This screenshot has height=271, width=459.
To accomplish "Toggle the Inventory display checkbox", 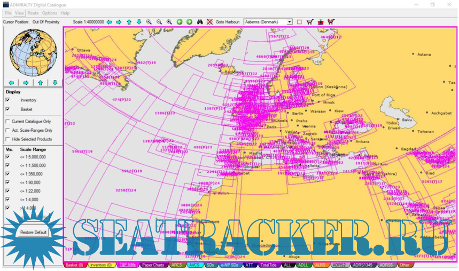I will (8, 100).
